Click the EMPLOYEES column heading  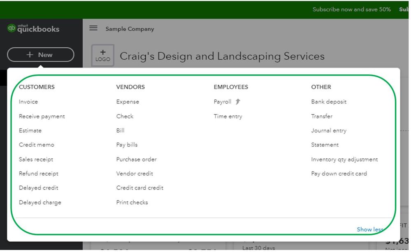pyautogui.click(x=231, y=87)
